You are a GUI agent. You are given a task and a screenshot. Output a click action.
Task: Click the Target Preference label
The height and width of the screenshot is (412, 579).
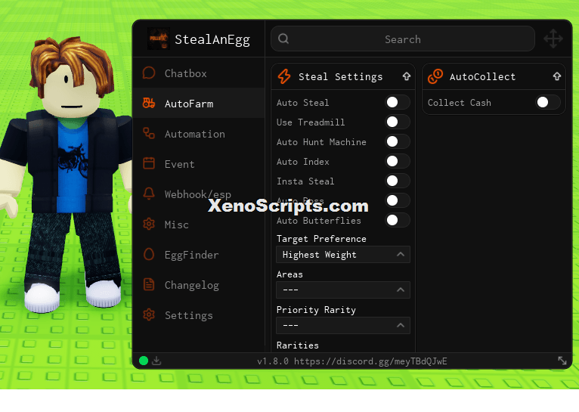coord(321,239)
